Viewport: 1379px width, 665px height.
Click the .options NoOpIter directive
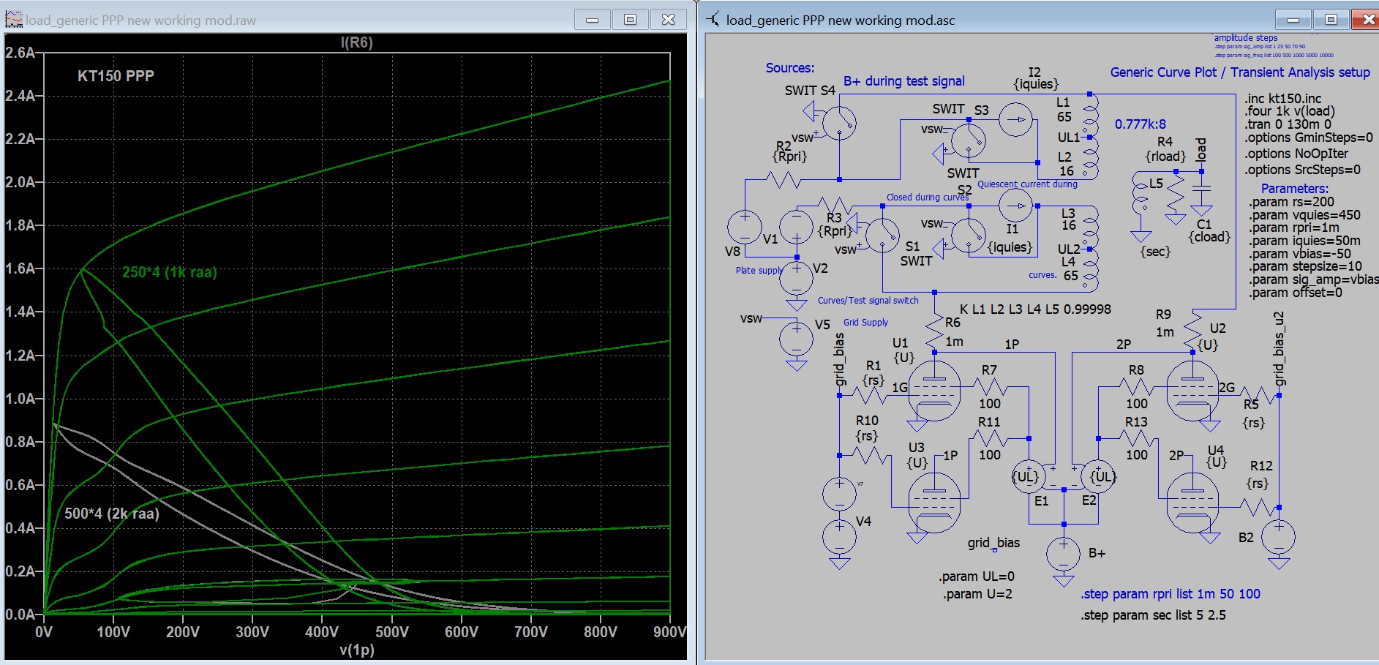1296,154
